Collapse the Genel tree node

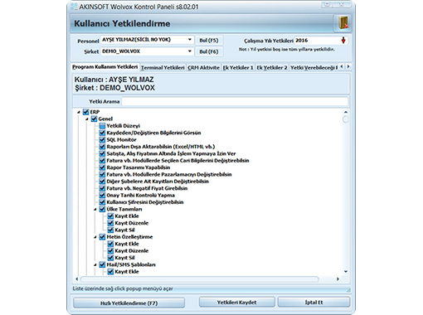[87, 119]
